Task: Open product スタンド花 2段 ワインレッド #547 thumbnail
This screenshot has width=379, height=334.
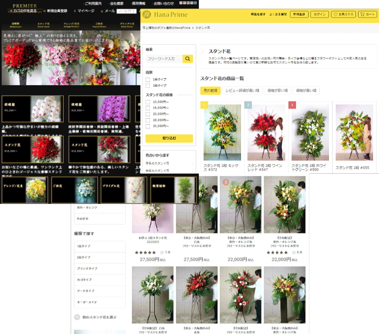Action: click(x=266, y=133)
